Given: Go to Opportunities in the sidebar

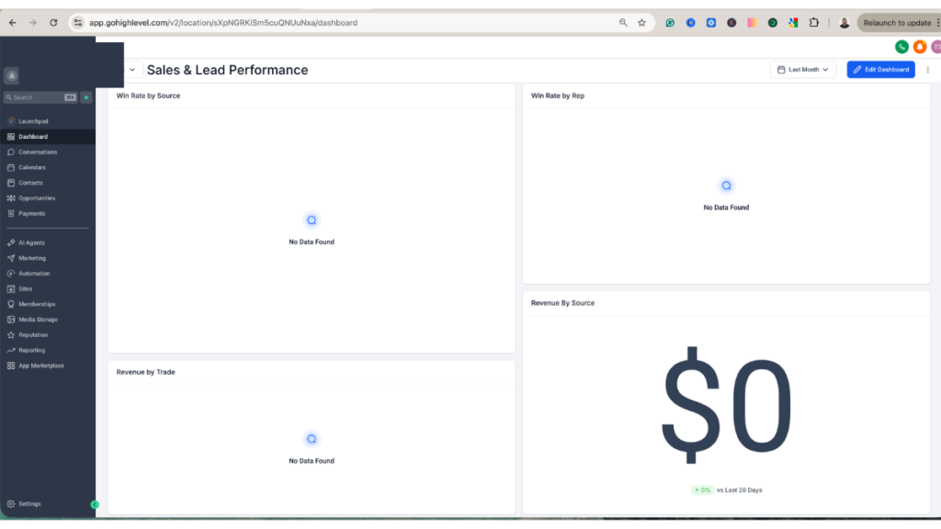Looking at the screenshot, I should [x=37, y=197].
